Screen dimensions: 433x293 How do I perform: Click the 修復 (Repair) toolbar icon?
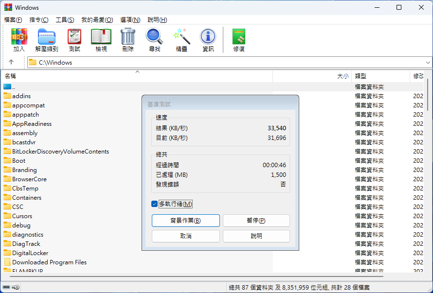[239, 40]
